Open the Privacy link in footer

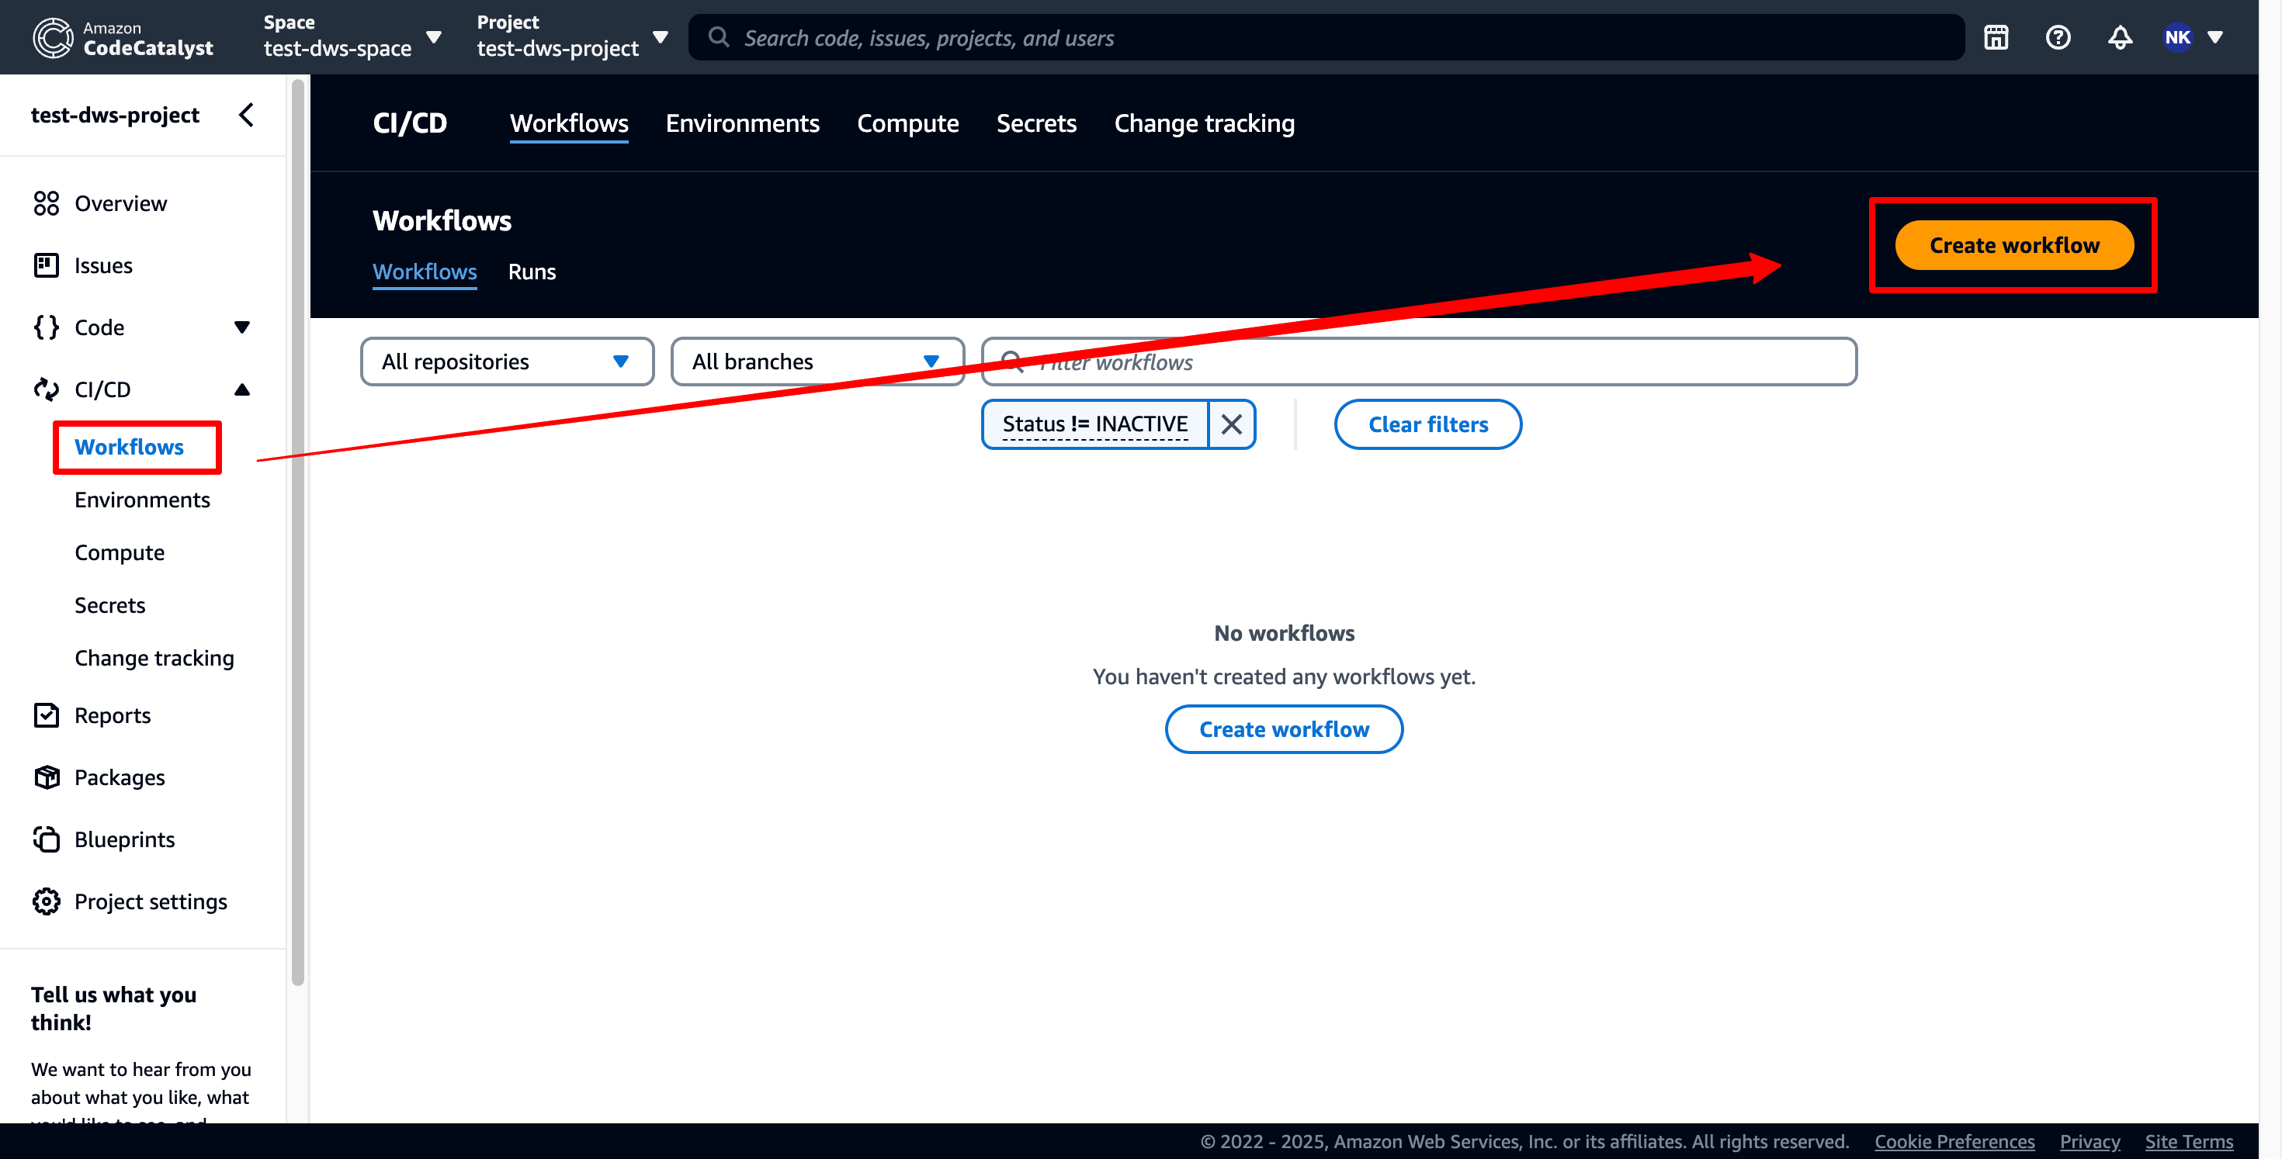click(2090, 1141)
